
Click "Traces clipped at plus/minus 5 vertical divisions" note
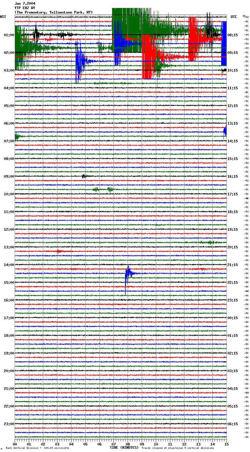coord(178,448)
